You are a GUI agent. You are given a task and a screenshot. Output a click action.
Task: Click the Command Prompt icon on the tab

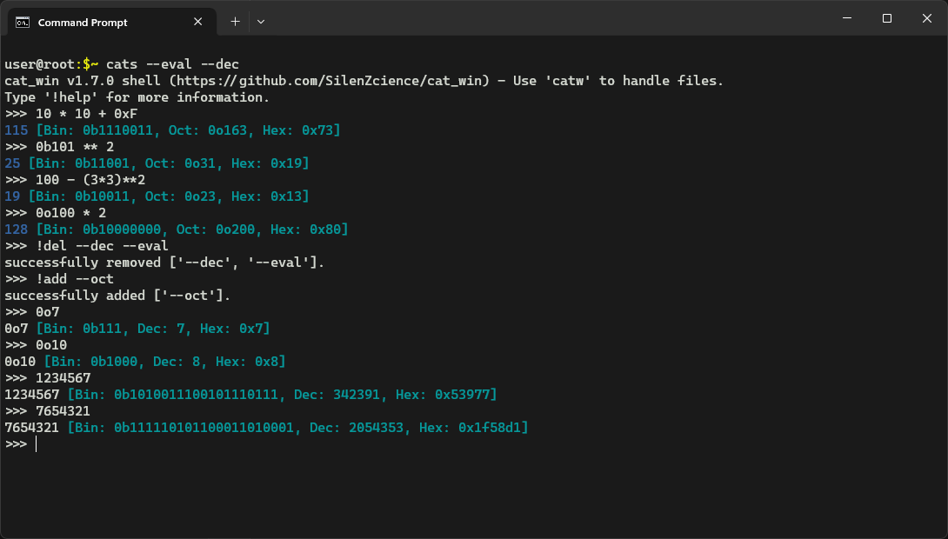coord(21,22)
